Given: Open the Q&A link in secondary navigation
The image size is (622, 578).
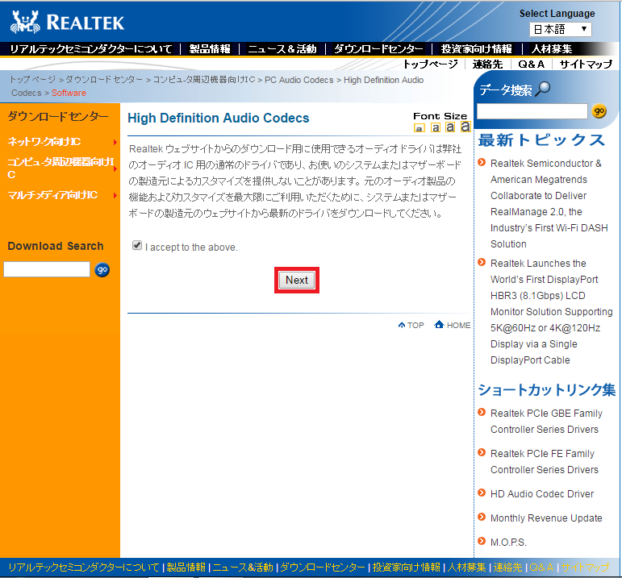Looking at the screenshot, I should point(531,64).
